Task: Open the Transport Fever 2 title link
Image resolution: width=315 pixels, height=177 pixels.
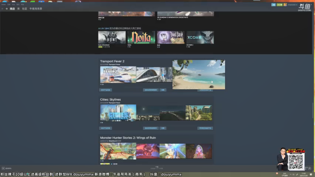Action: 112,61
